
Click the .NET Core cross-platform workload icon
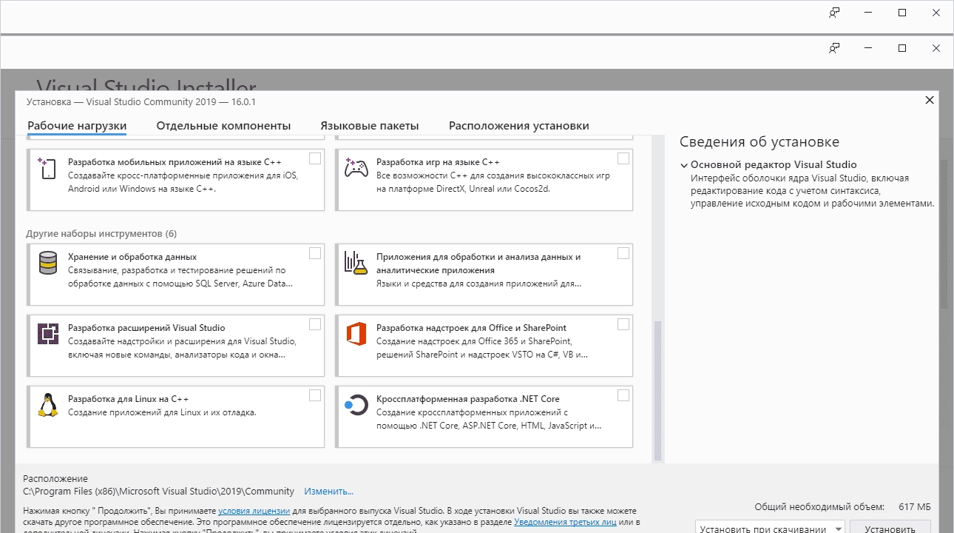(356, 406)
